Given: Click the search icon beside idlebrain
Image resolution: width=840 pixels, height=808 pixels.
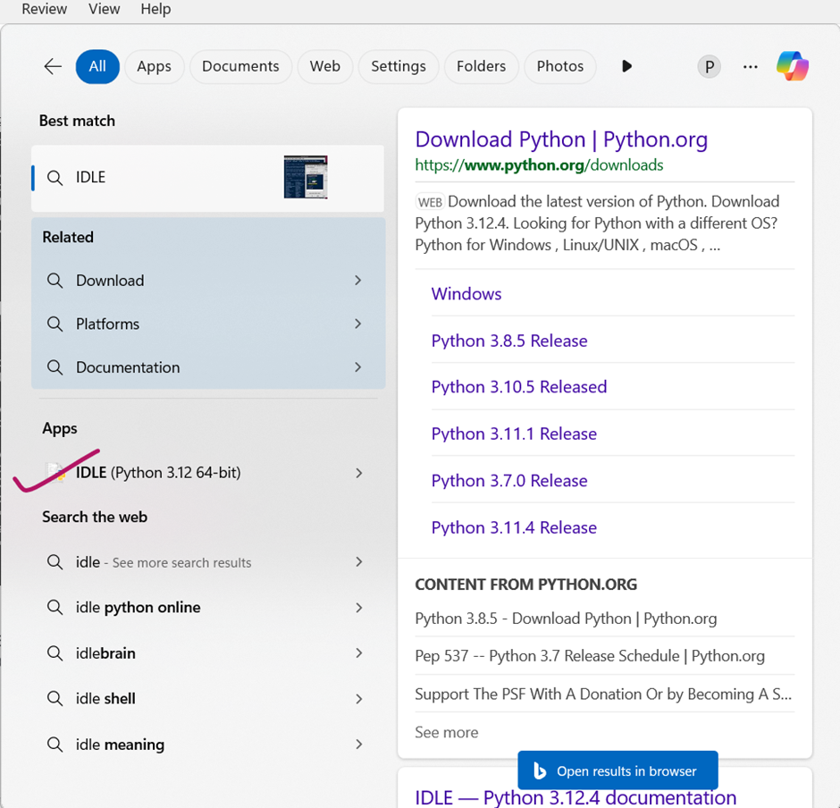Looking at the screenshot, I should coord(55,653).
